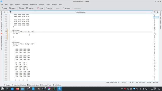Click the new tab icon at the tab bar's right
This screenshot has height=91, width=162.
(x=155, y=12)
